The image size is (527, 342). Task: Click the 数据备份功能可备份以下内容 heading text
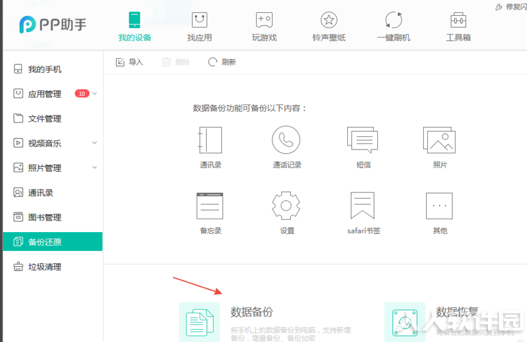click(249, 109)
